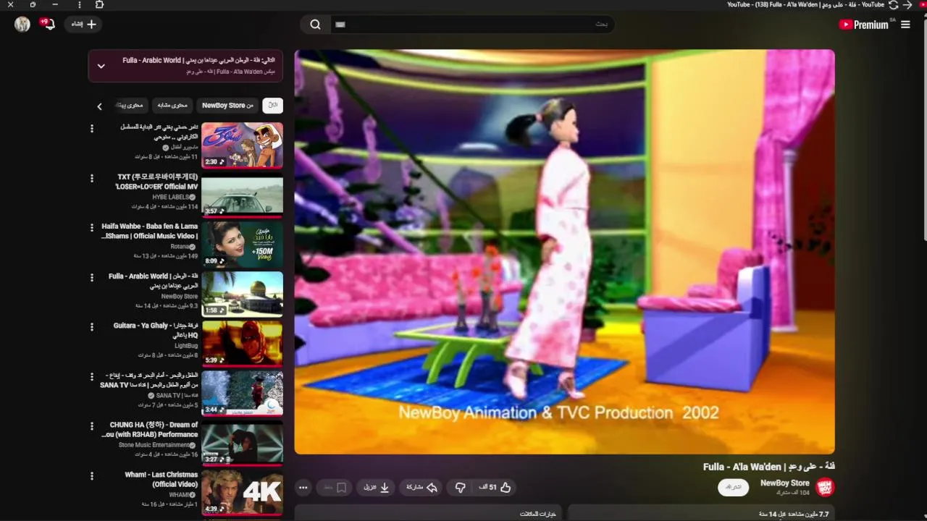Open 'Guitara - Ya Ghaly' video title
Screen dimensions: 927x521
pyautogui.click(x=156, y=331)
